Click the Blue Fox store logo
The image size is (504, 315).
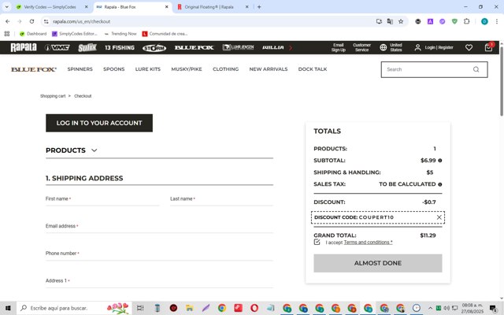(34, 69)
